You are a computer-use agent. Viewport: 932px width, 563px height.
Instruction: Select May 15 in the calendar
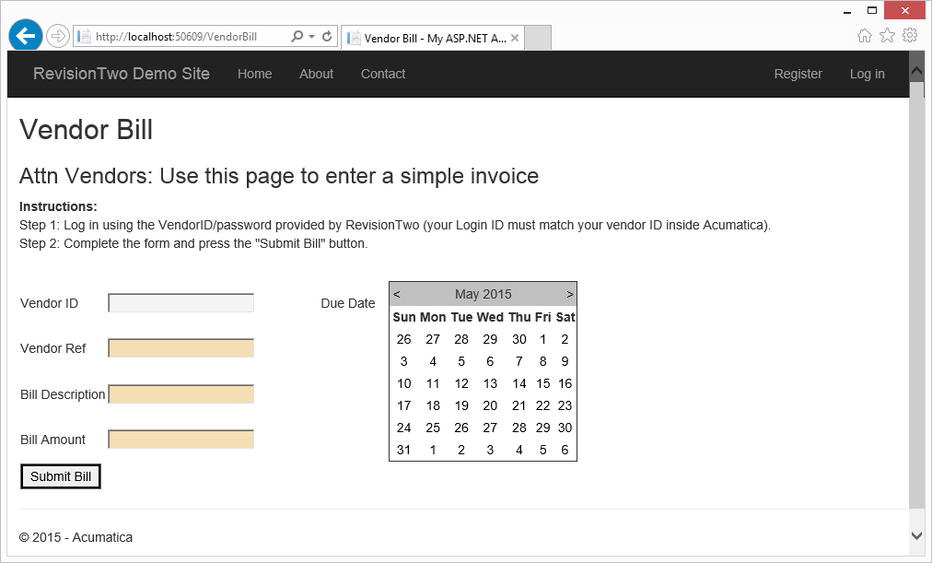click(x=542, y=383)
